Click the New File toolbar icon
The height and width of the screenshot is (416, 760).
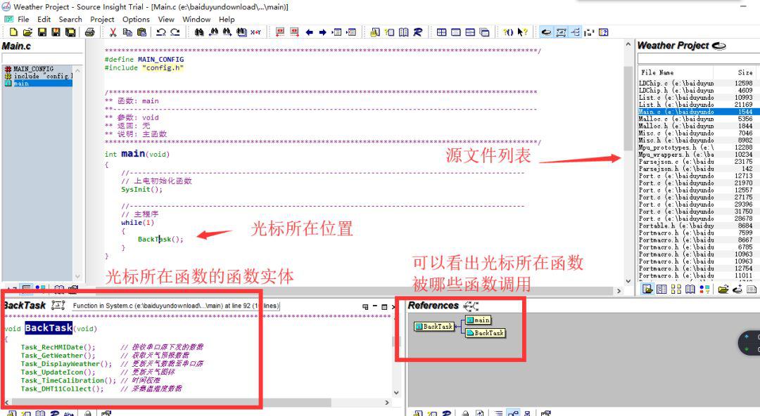pyautogui.click(x=13, y=32)
